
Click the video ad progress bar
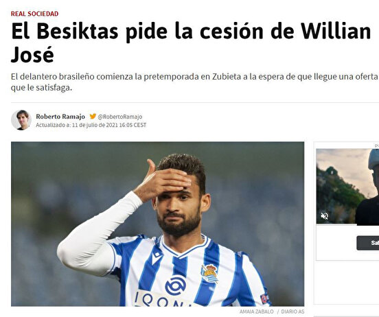click(x=347, y=224)
